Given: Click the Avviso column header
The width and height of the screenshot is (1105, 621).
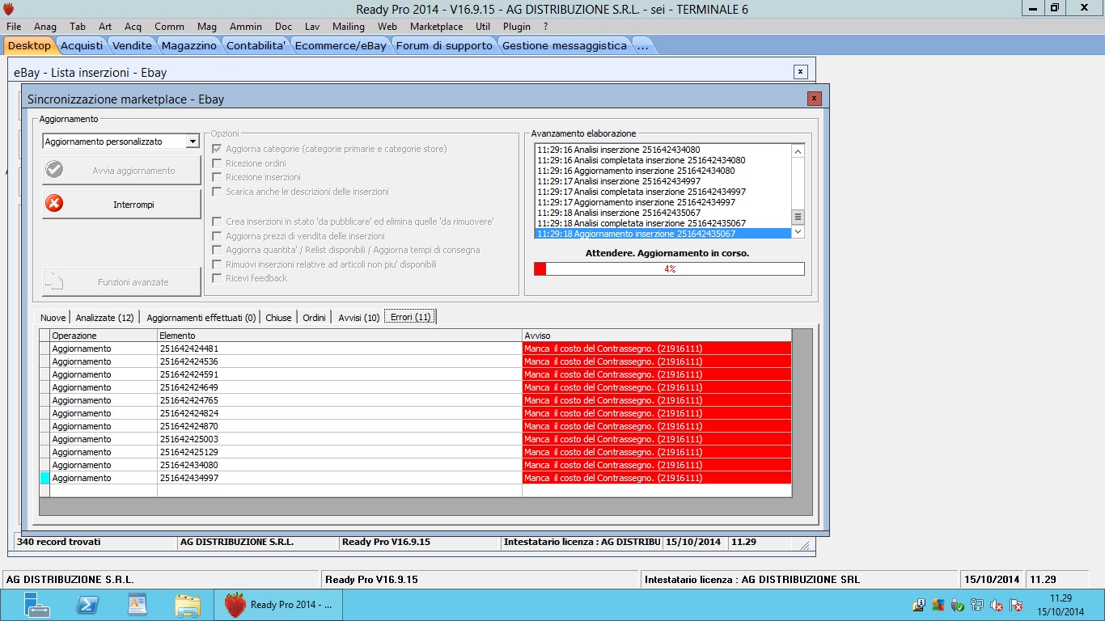Looking at the screenshot, I should [x=657, y=336].
